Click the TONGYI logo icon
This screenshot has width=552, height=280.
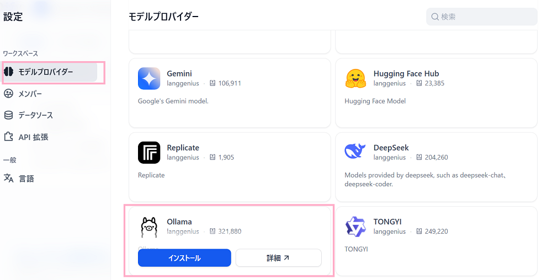(355, 227)
